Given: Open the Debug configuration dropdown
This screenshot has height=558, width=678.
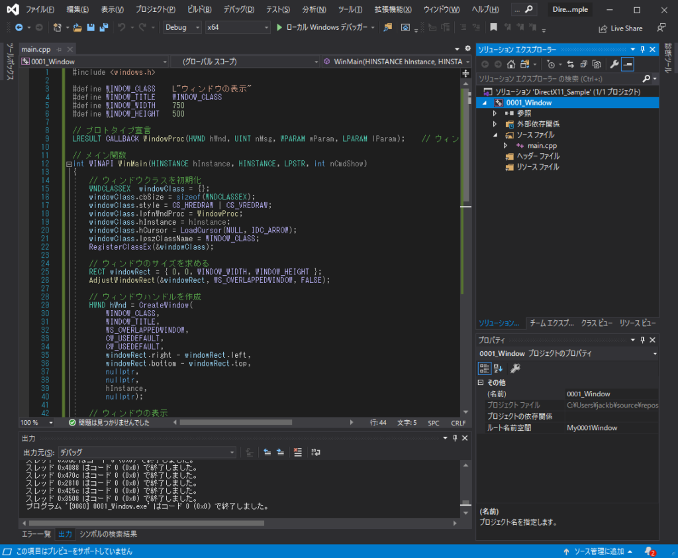Looking at the screenshot, I should point(183,28).
